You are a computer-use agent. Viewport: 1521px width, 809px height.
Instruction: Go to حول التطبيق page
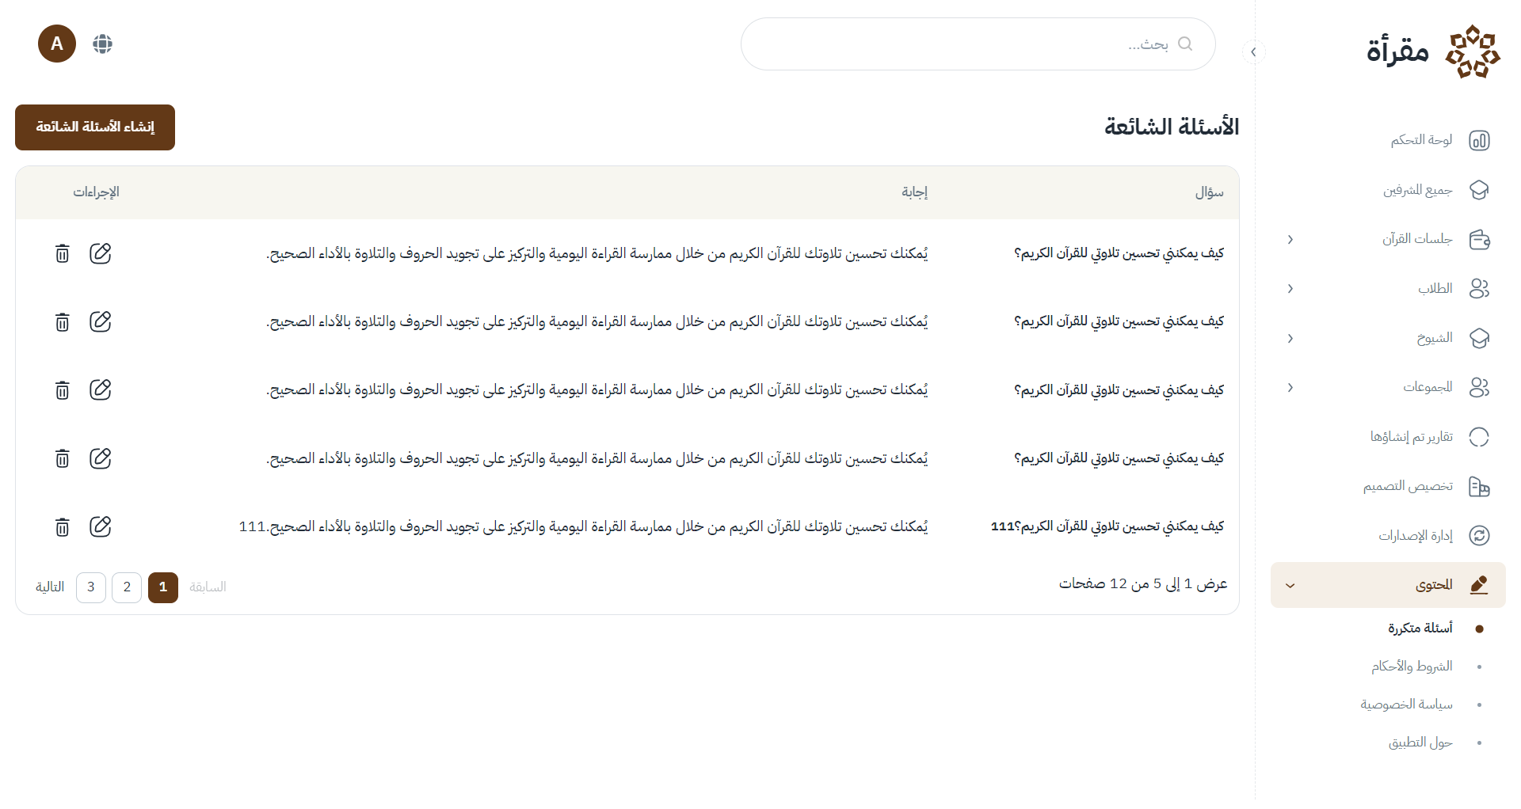tap(1420, 743)
